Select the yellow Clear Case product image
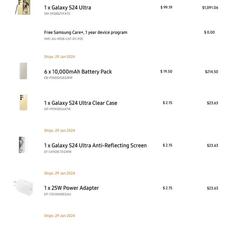Image resolution: width=231 pixels, height=232 pixels. [23, 103]
